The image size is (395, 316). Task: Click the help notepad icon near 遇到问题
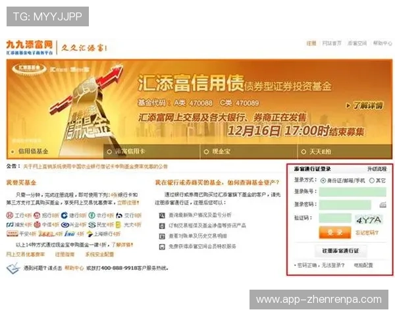13,268
